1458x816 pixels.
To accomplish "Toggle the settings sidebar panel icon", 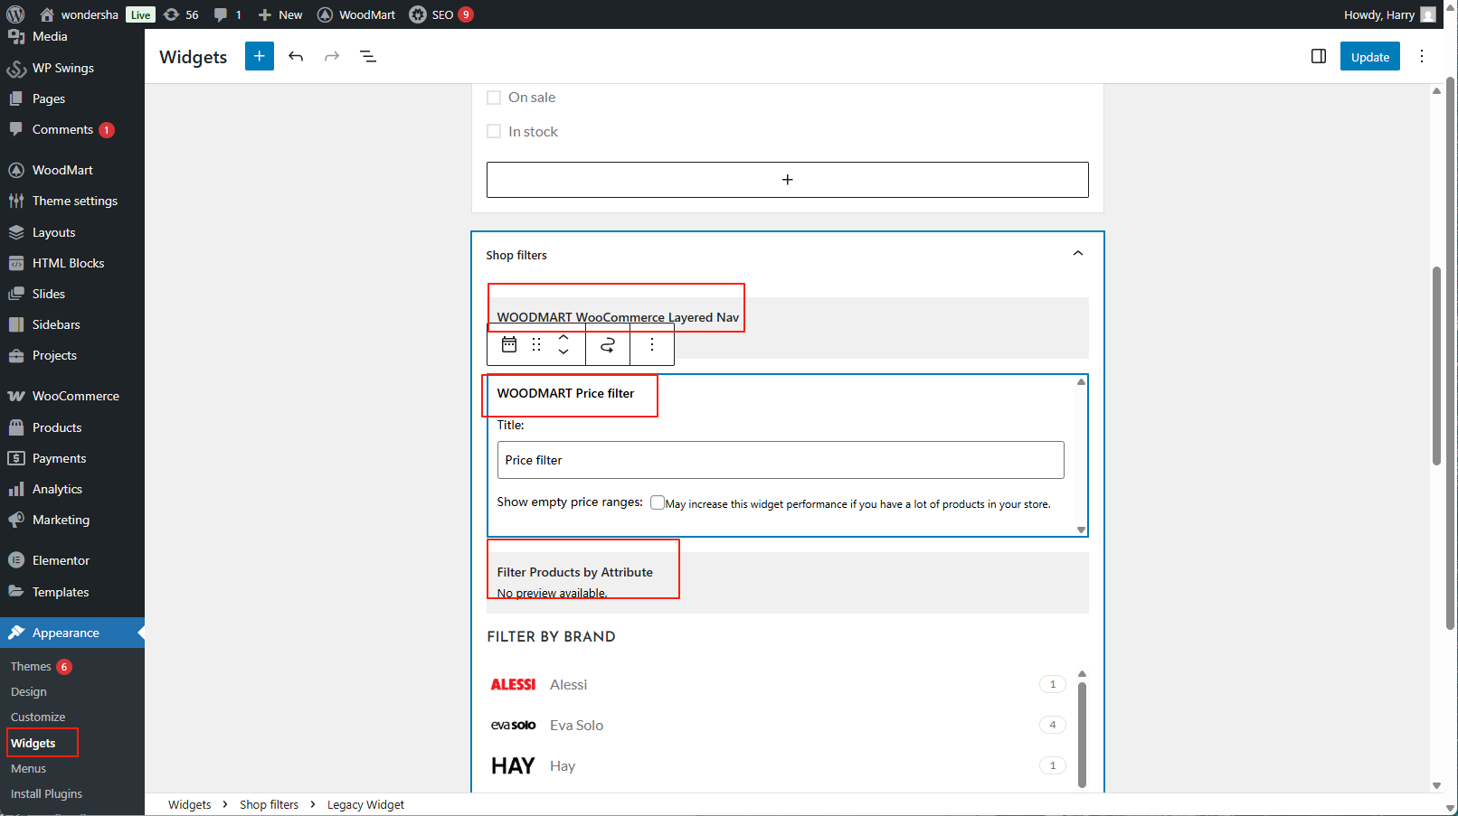I will click(x=1318, y=56).
